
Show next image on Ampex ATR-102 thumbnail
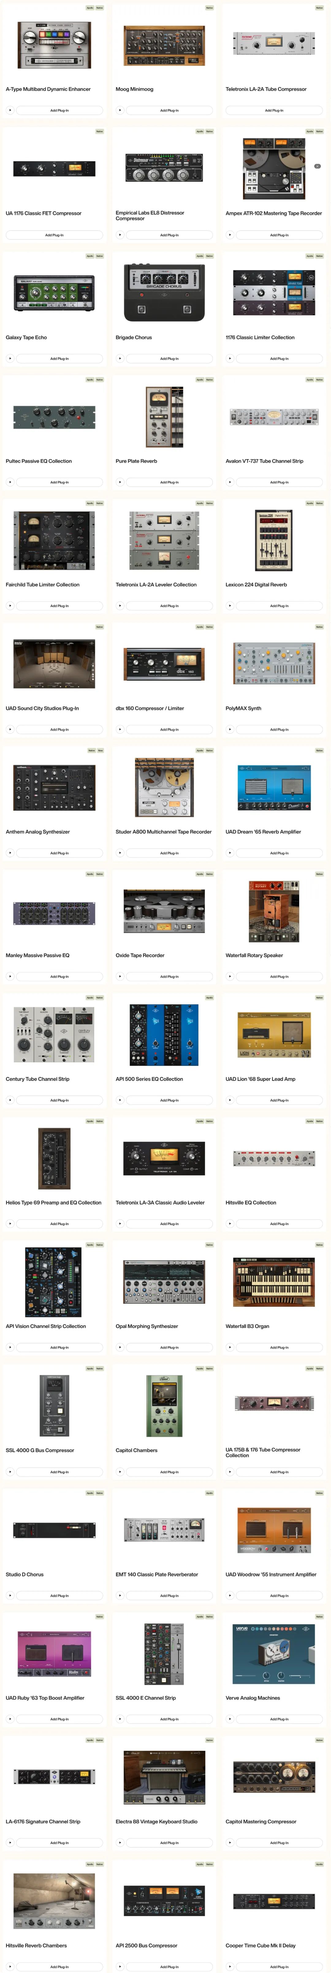pyautogui.click(x=317, y=166)
